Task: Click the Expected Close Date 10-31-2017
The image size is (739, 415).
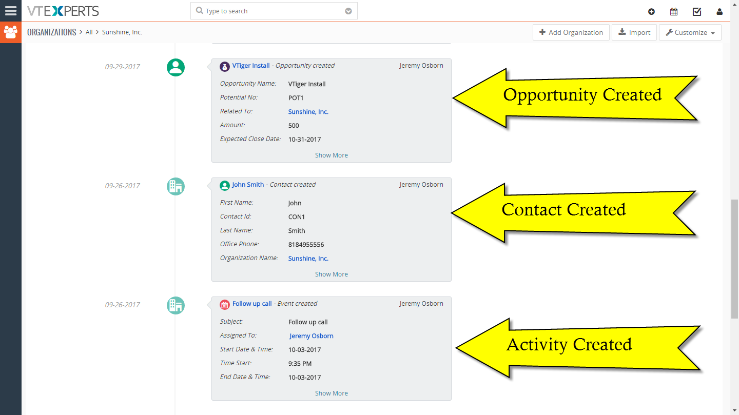Action: pos(305,140)
